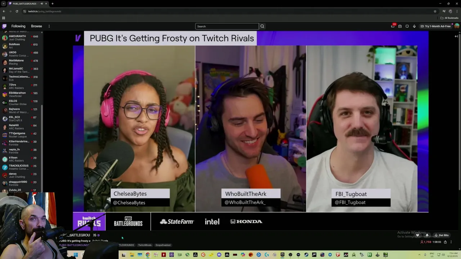
Task: Open ESLCS channel in sidebar
Action: pyautogui.click(x=21, y=103)
